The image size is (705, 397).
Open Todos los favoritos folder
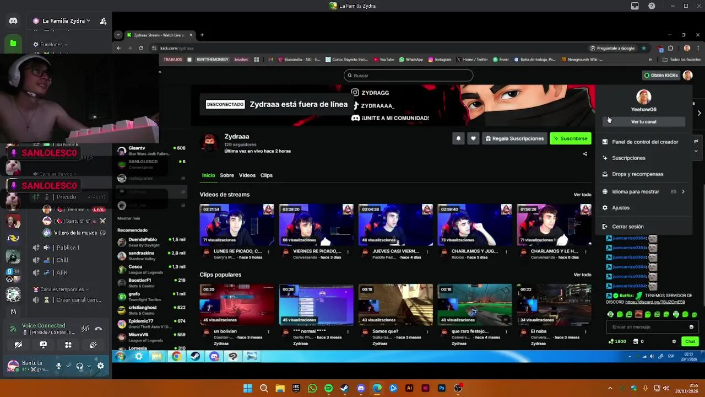pyautogui.click(x=682, y=60)
